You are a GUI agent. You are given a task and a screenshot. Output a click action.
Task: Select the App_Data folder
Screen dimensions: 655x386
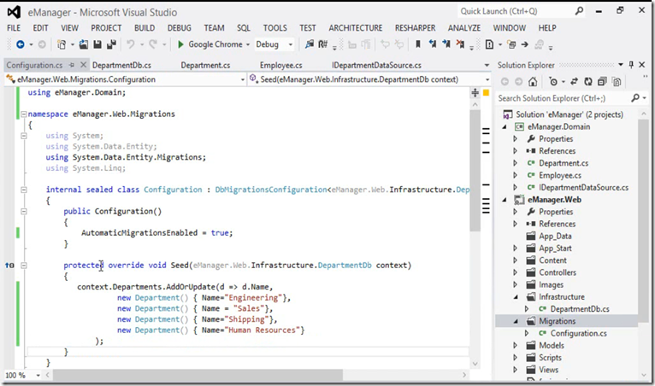pos(555,237)
